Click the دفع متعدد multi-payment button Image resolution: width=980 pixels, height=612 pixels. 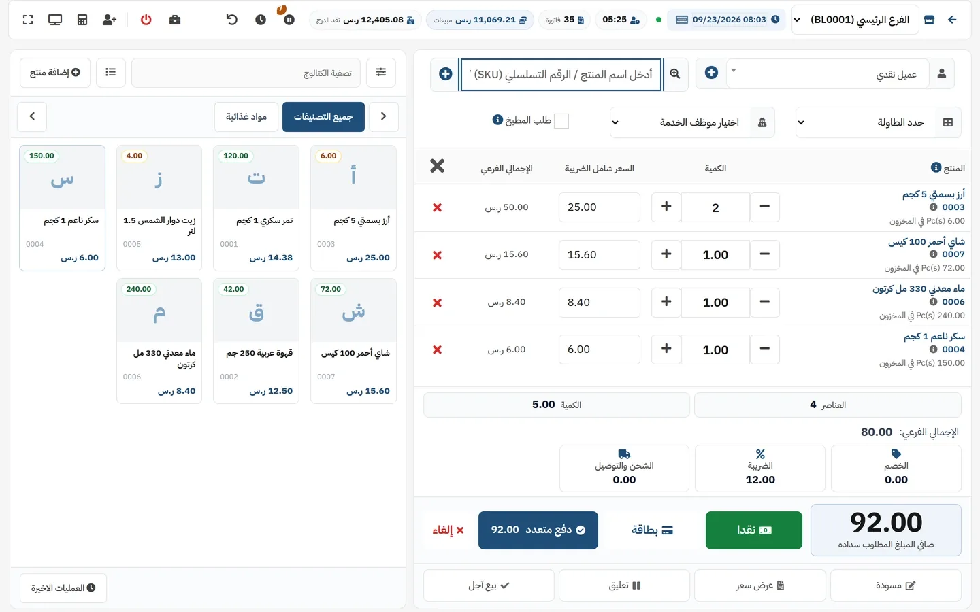(x=538, y=530)
